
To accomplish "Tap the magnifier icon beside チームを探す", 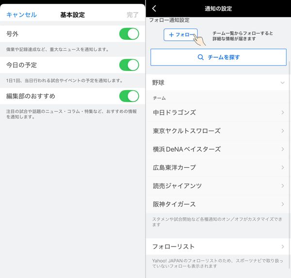I will tap(200, 57).
